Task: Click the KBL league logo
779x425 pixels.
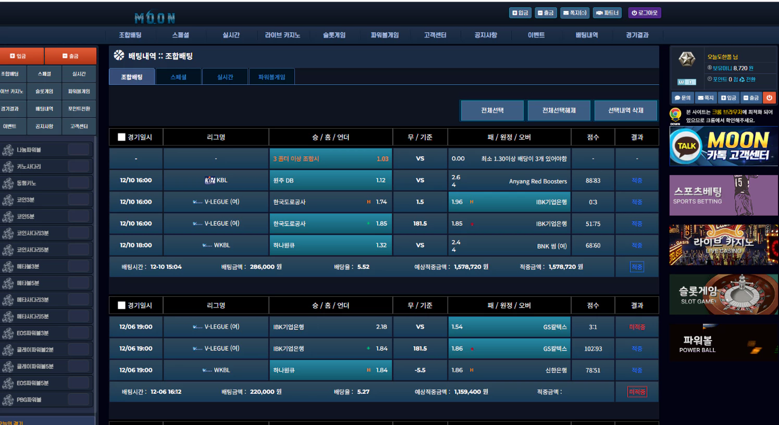Action: point(210,180)
